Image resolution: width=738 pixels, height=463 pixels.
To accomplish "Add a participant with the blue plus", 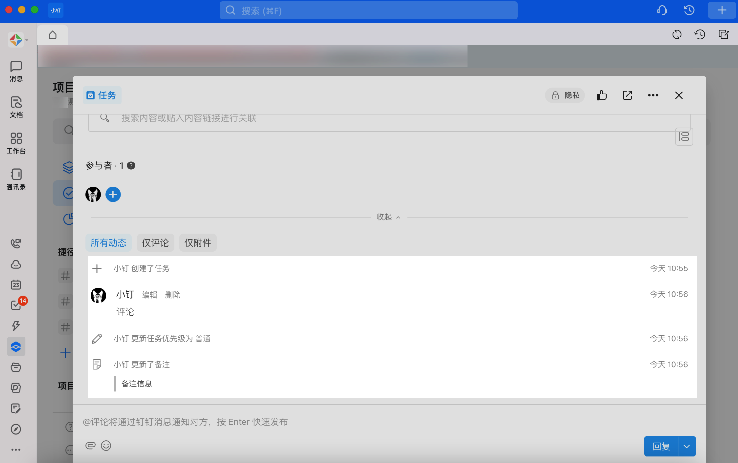I will tap(113, 195).
